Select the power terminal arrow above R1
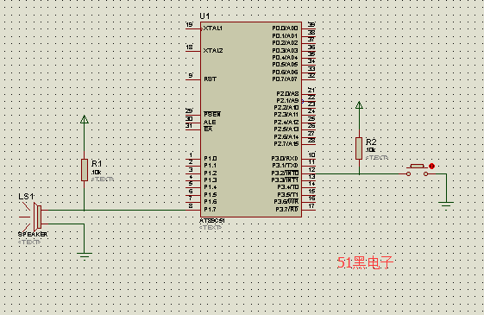This screenshot has height=315, width=484. click(x=85, y=119)
